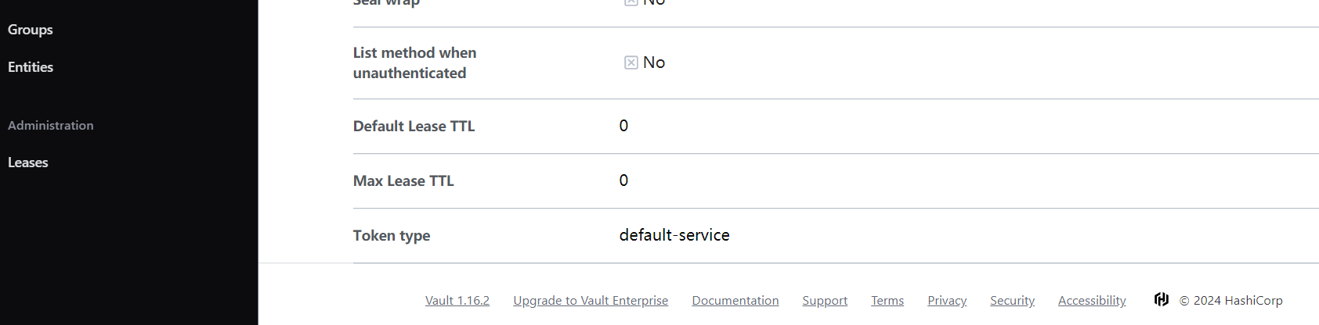Open the Documentation footer link
The width and height of the screenshot is (1319, 325).
tap(735, 301)
